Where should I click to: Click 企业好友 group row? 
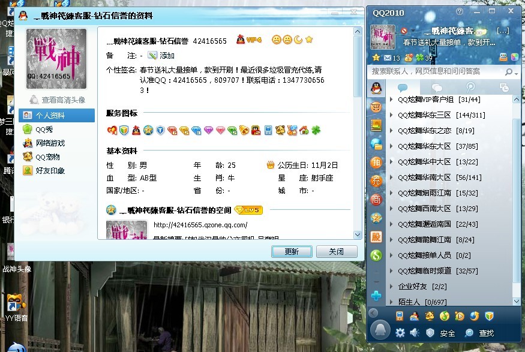[x=449, y=287]
